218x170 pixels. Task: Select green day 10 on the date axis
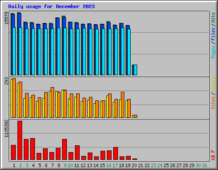[70, 165]
